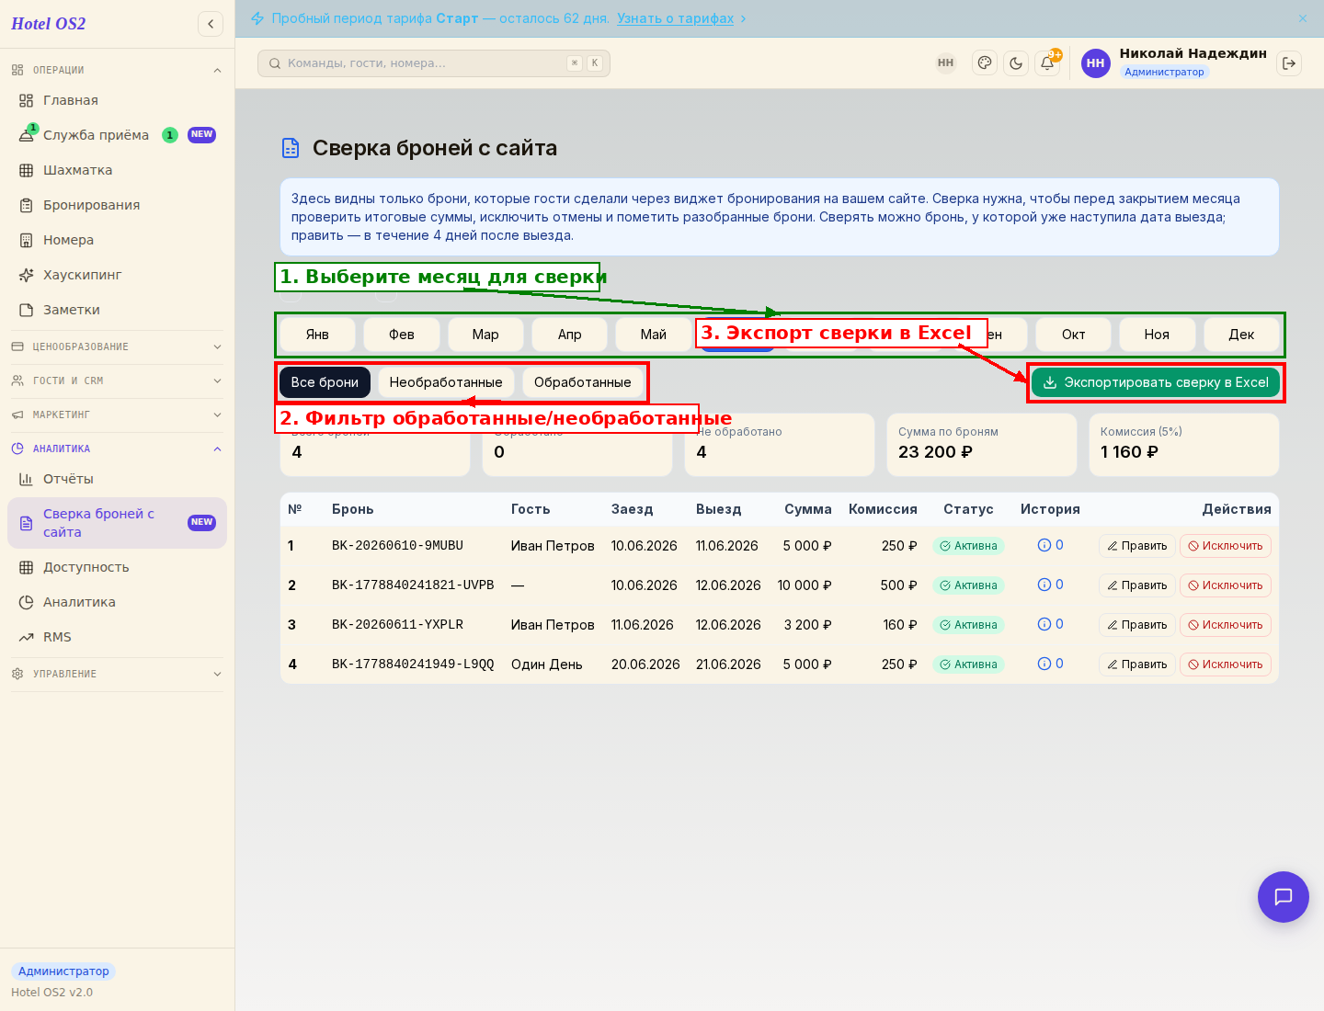Click Экспортировать сверку в Excel button
This screenshot has width=1324, height=1011.
coord(1156,382)
